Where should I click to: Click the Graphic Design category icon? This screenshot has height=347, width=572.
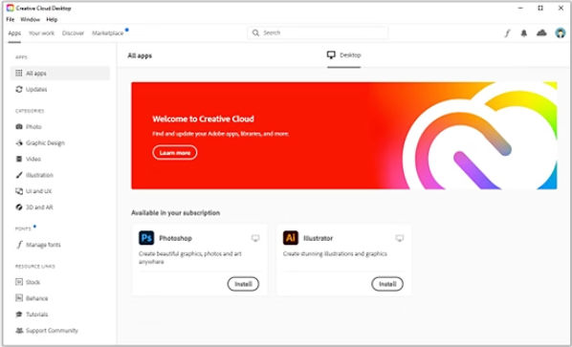[x=19, y=142]
